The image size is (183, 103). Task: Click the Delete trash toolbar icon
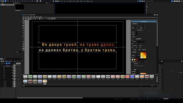[x=39, y=19]
